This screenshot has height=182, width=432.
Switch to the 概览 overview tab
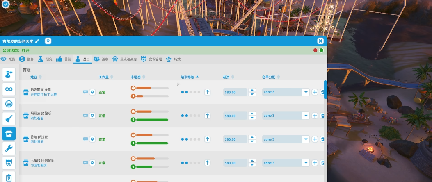8,59
